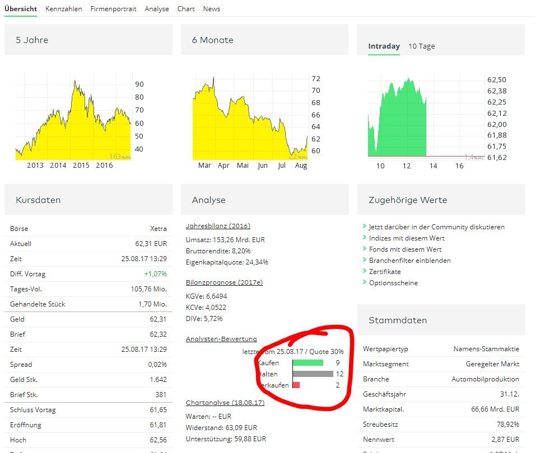Select the Intraday chart tab
Viewport: 540px width, 453px height.
coord(384,46)
